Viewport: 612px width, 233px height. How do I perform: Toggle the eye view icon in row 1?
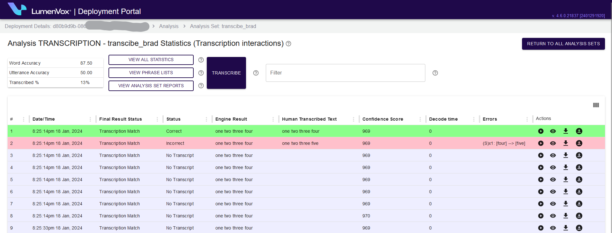tap(553, 131)
